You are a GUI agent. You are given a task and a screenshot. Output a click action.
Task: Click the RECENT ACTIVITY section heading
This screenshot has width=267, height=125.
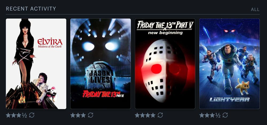point(31,9)
